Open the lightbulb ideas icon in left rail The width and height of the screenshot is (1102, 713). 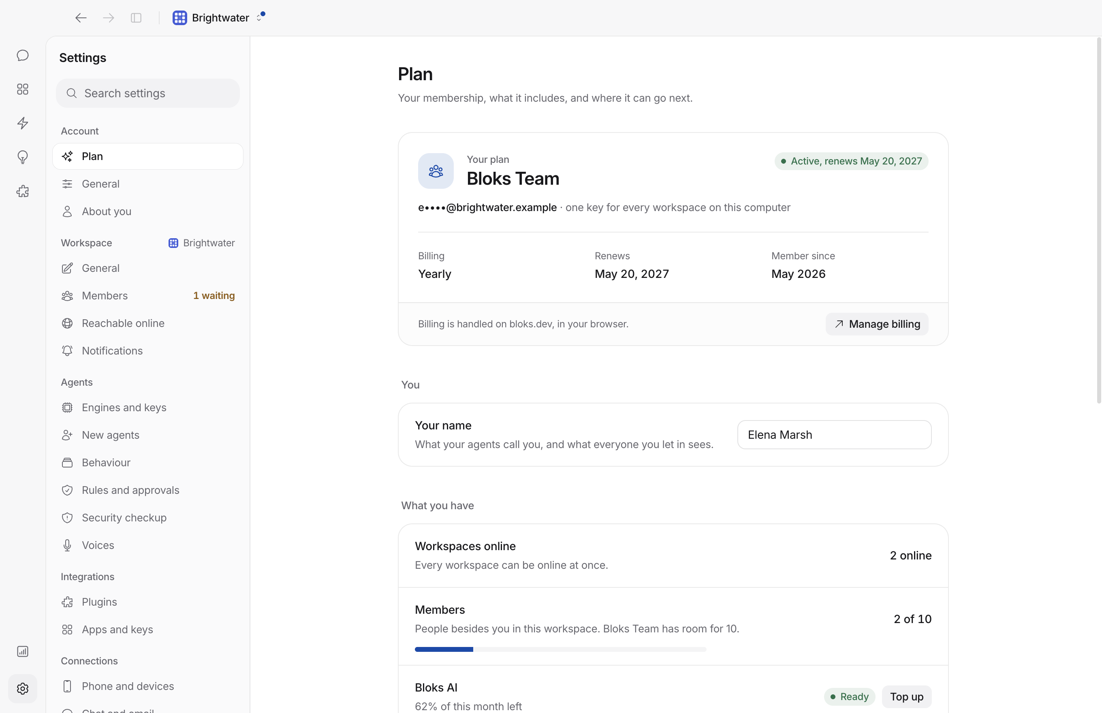point(23,158)
